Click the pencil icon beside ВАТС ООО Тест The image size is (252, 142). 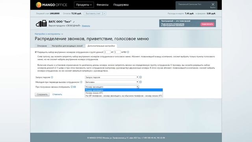[74, 22]
